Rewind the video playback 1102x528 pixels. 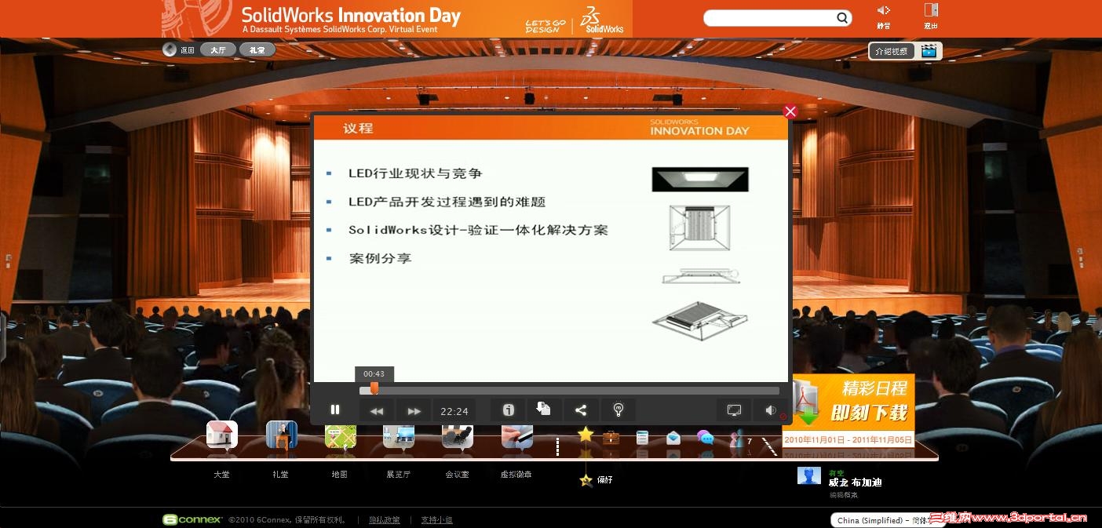pyautogui.click(x=377, y=410)
